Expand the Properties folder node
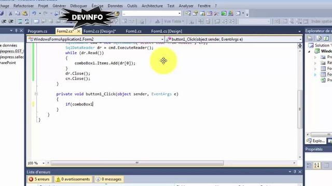Screen dimensions: 332x186 click(315, 57)
